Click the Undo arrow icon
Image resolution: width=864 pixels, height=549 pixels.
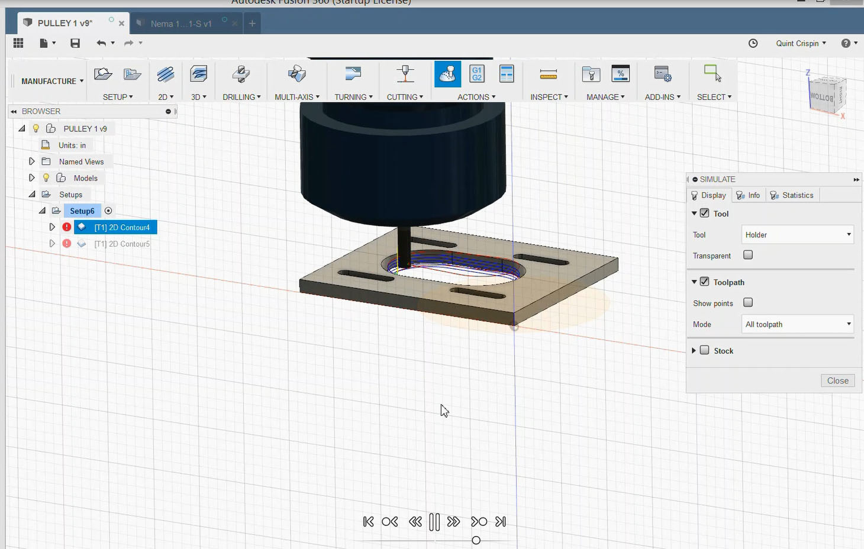(101, 43)
